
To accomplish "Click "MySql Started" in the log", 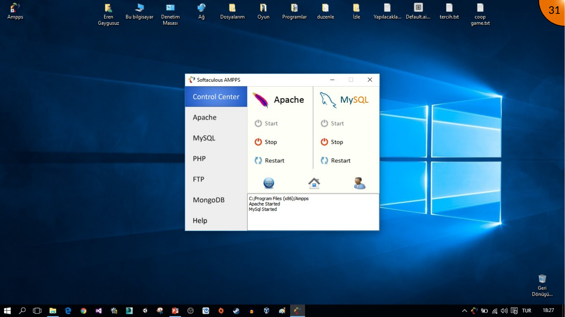I will 263,209.
